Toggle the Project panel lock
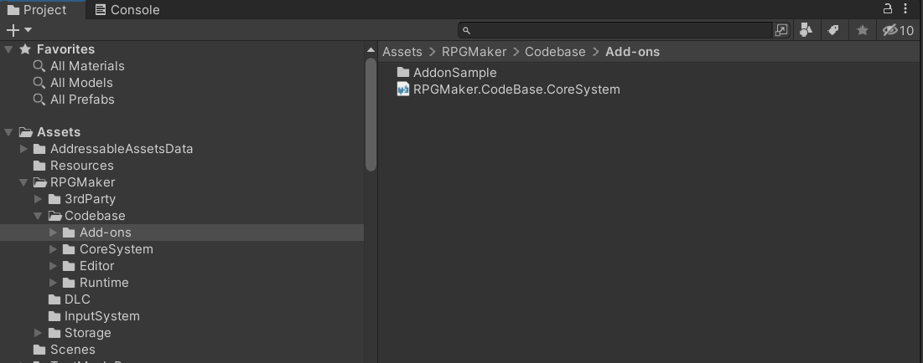 [889, 9]
